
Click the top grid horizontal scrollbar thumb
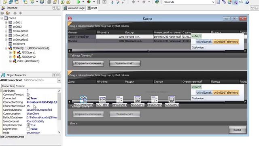(149, 51)
